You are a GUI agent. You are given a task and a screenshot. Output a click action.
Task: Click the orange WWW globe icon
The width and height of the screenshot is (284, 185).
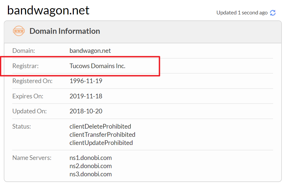coord(19,31)
